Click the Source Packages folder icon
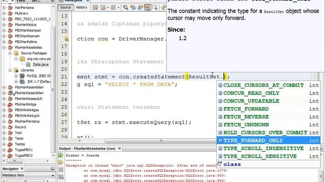325x182 pixels. tap(16, 53)
